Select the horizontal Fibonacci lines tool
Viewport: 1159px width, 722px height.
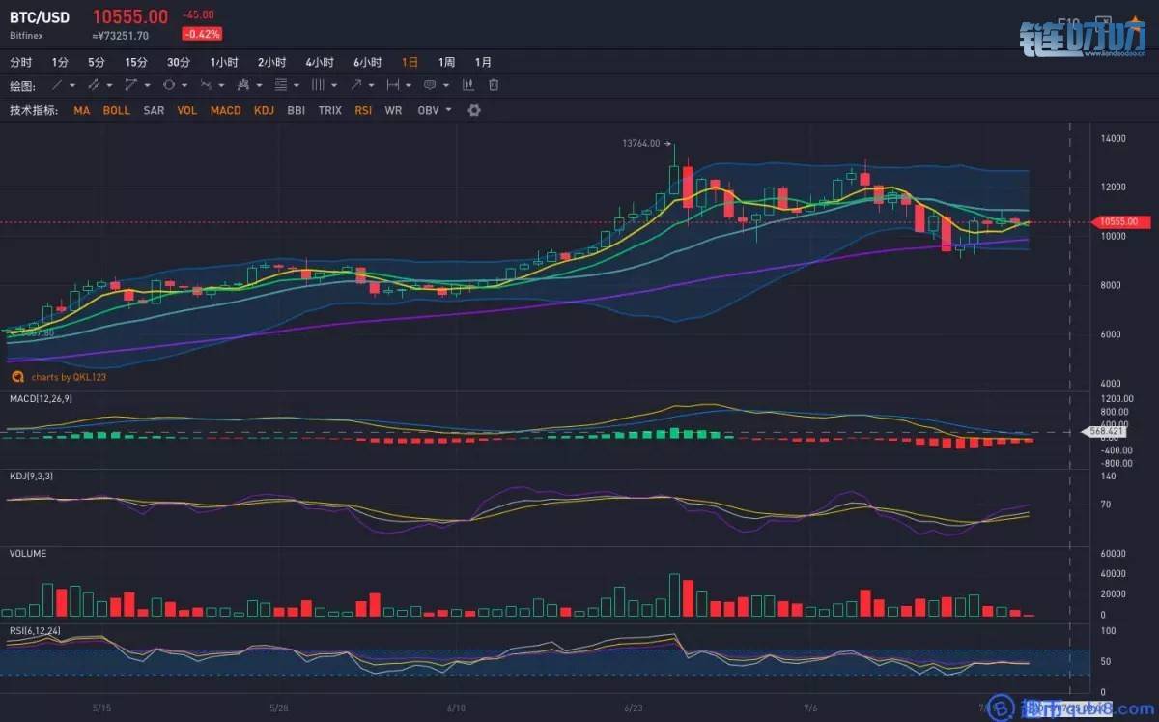pos(280,85)
